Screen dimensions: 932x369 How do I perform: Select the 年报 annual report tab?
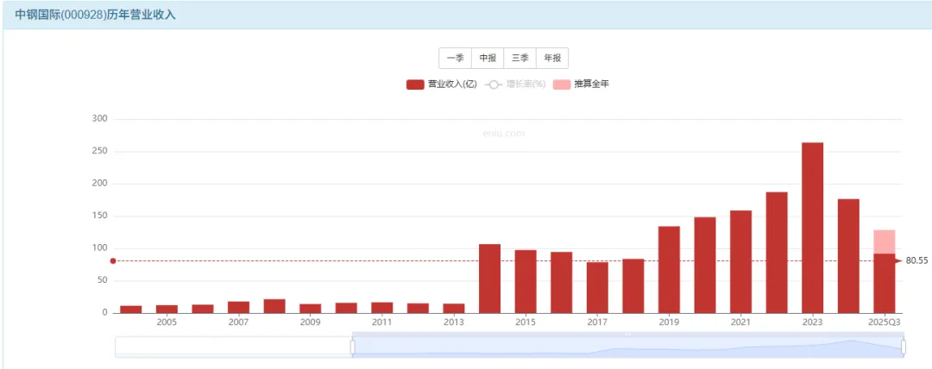click(x=552, y=59)
